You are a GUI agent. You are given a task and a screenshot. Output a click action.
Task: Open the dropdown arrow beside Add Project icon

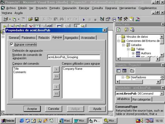tap(10, 19)
